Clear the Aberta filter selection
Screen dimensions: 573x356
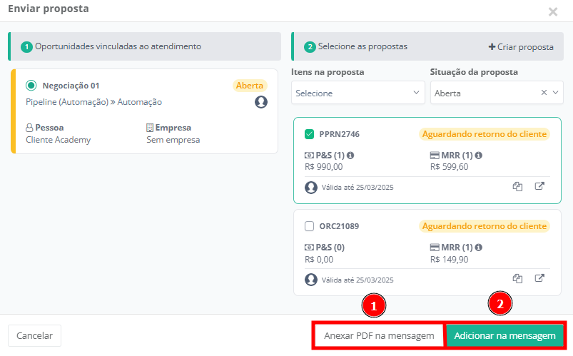click(x=544, y=93)
